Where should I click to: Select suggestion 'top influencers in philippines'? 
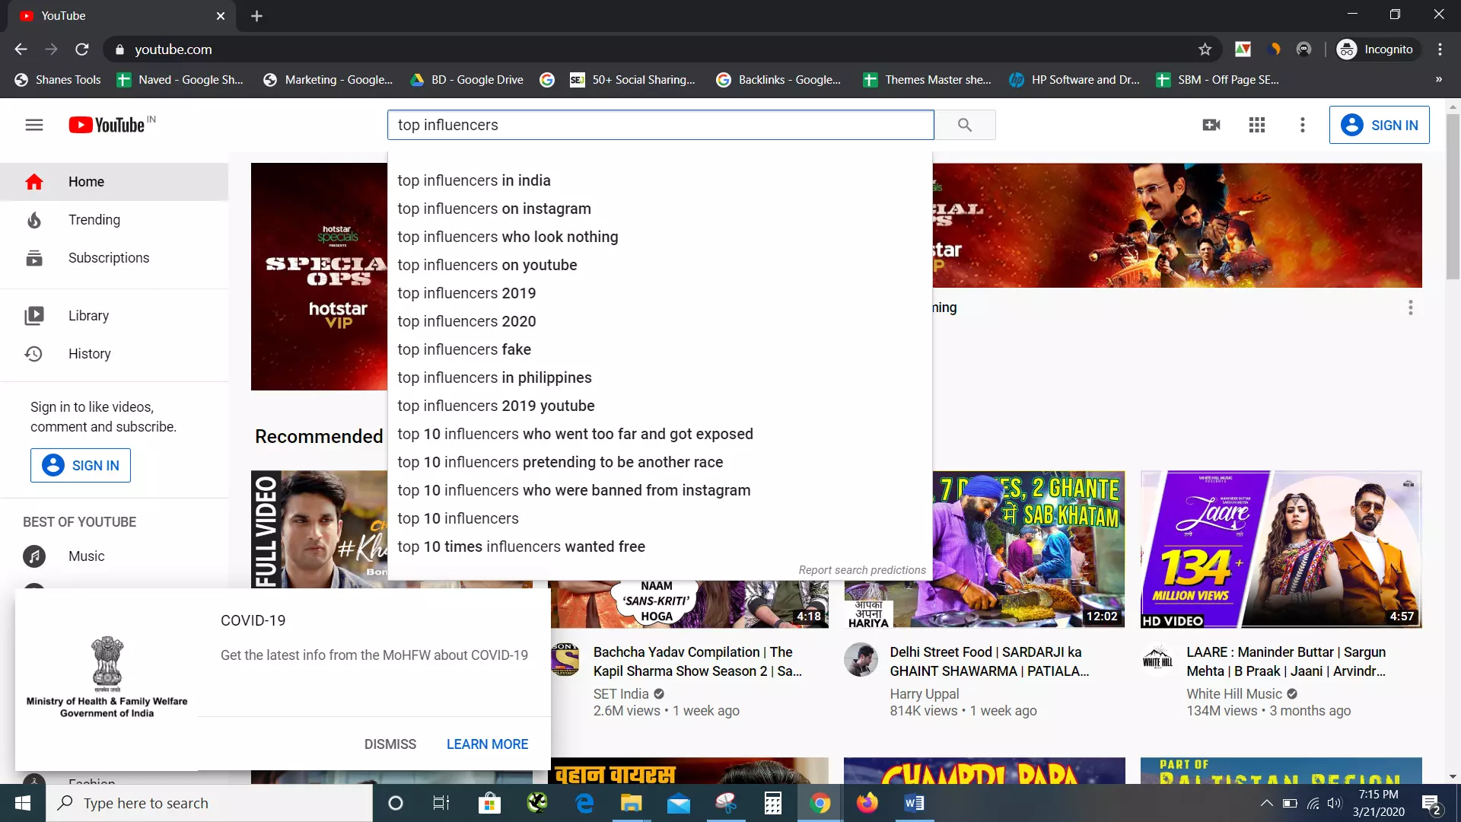click(x=660, y=378)
